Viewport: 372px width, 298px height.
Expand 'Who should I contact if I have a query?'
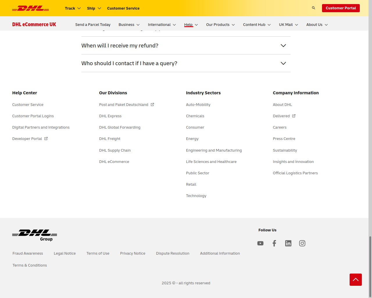pos(186,63)
